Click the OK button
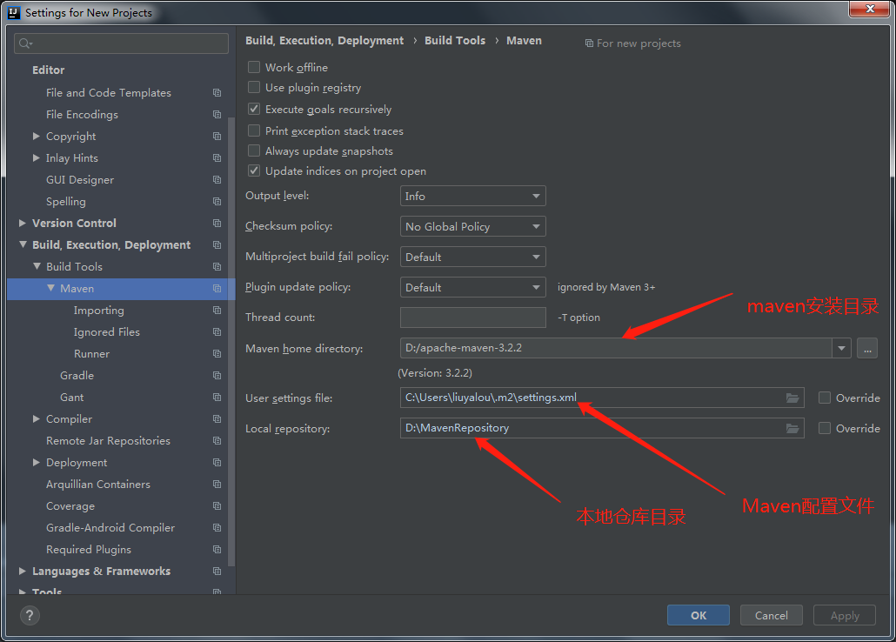896x642 pixels. (x=698, y=615)
